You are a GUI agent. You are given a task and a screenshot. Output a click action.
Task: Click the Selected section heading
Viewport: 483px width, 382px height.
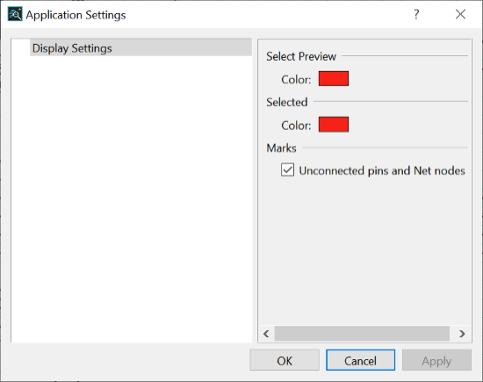point(287,102)
